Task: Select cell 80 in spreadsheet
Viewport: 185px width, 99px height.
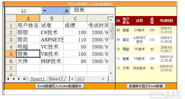Action: point(75,47)
